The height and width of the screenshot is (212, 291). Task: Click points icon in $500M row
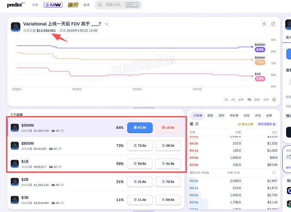click(x=53, y=131)
